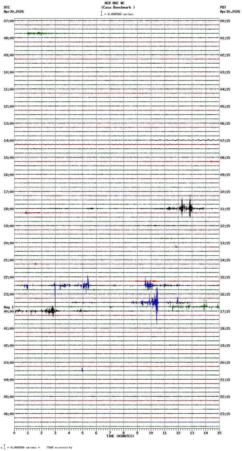Click the 'TIME (MINUTES)' axis title
Viewport: 242px width, 451px height.
[120, 436]
